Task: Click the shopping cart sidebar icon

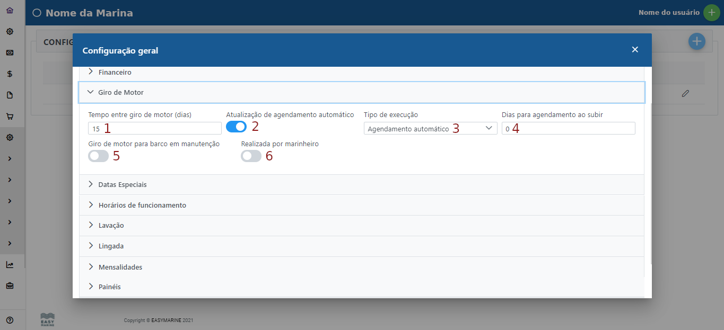Action: coord(10,116)
